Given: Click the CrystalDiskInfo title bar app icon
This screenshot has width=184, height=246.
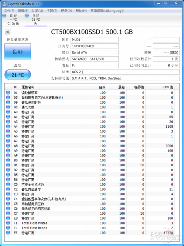Looking at the screenshot, I should tap(4, 4).
